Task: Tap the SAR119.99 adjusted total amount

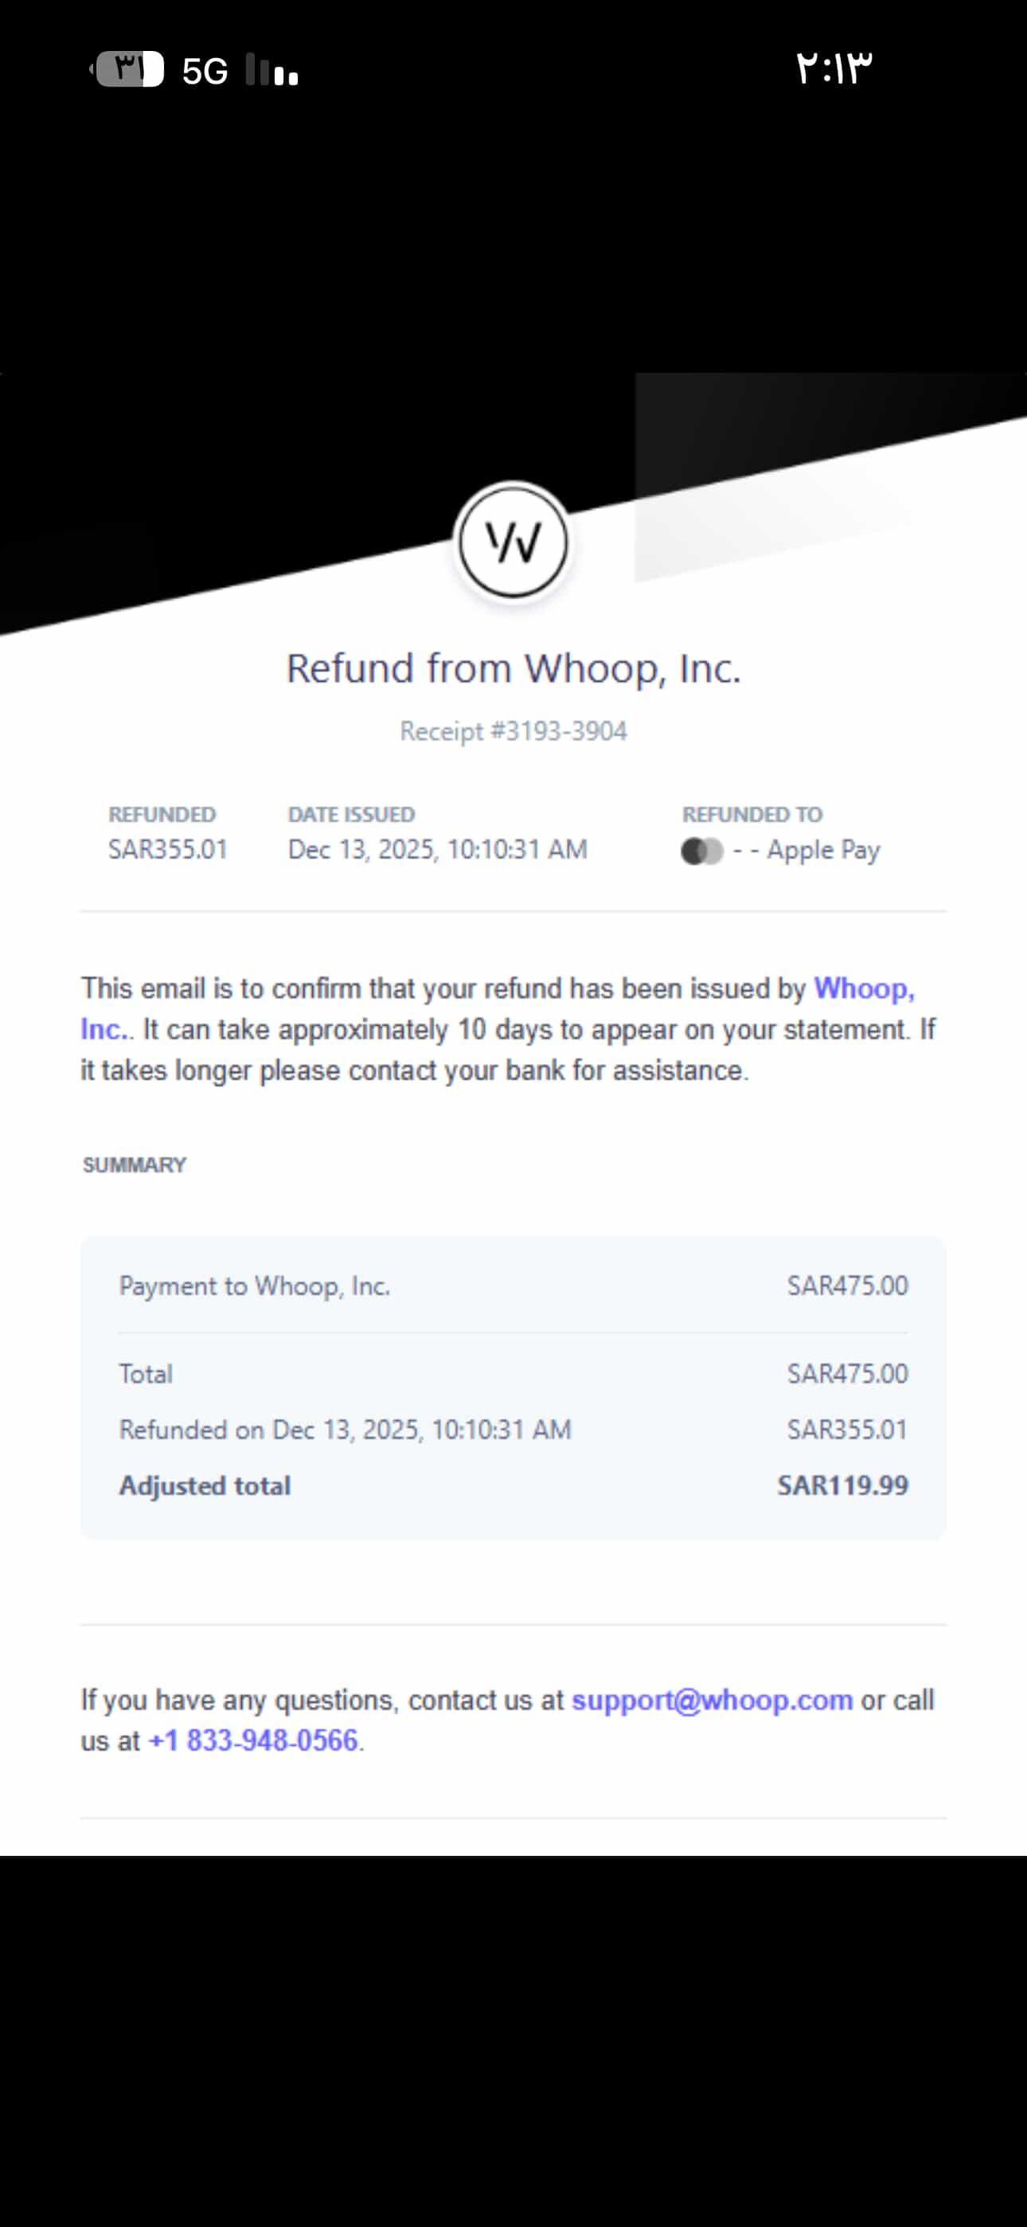Action: coord(842,1485)
